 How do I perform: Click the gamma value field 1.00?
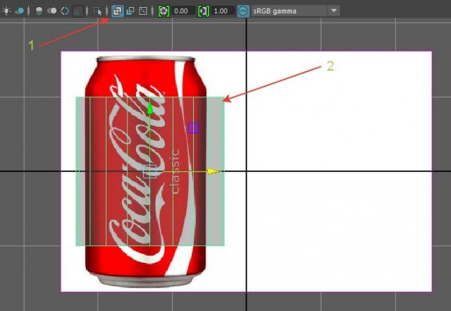coord(223,11)
